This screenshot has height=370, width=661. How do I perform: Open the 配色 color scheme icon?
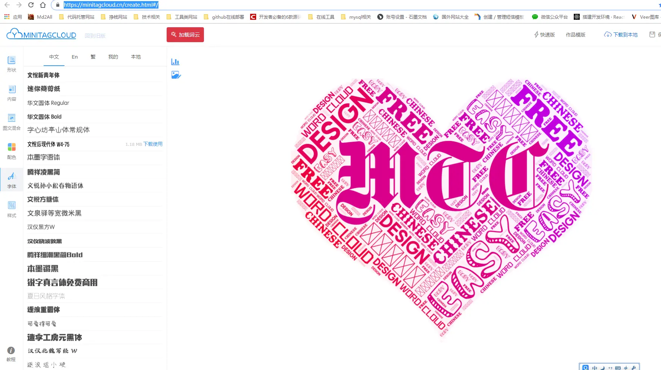pos(12,151)
